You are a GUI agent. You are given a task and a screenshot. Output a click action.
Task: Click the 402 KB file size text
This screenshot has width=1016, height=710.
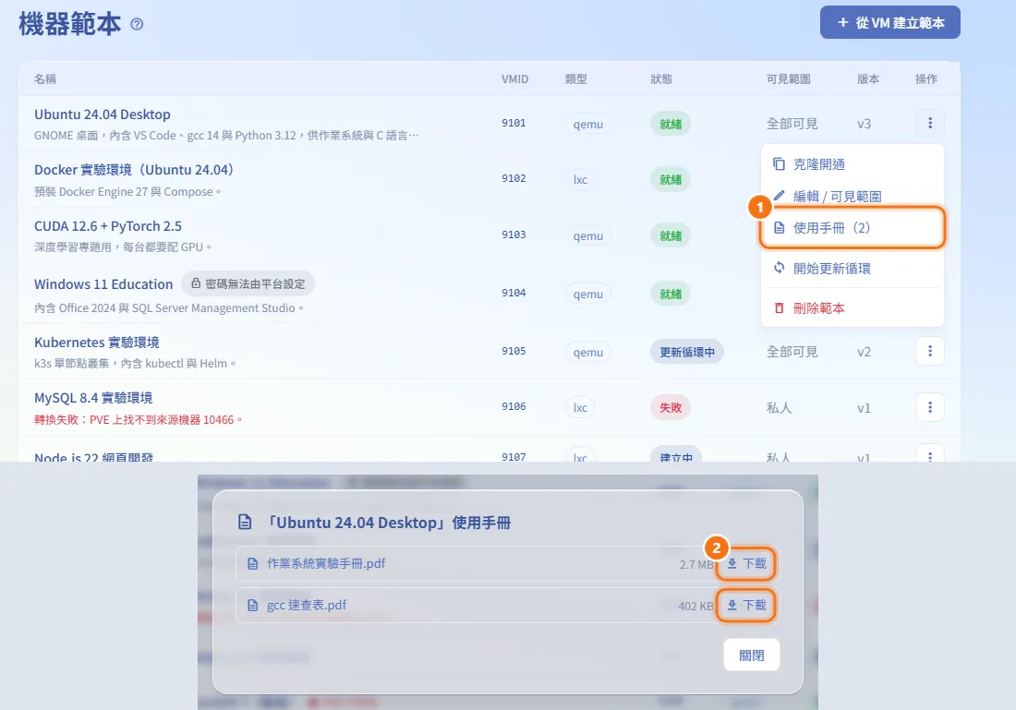point(695,606)
